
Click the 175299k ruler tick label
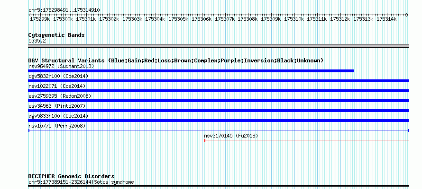[40, 19]
